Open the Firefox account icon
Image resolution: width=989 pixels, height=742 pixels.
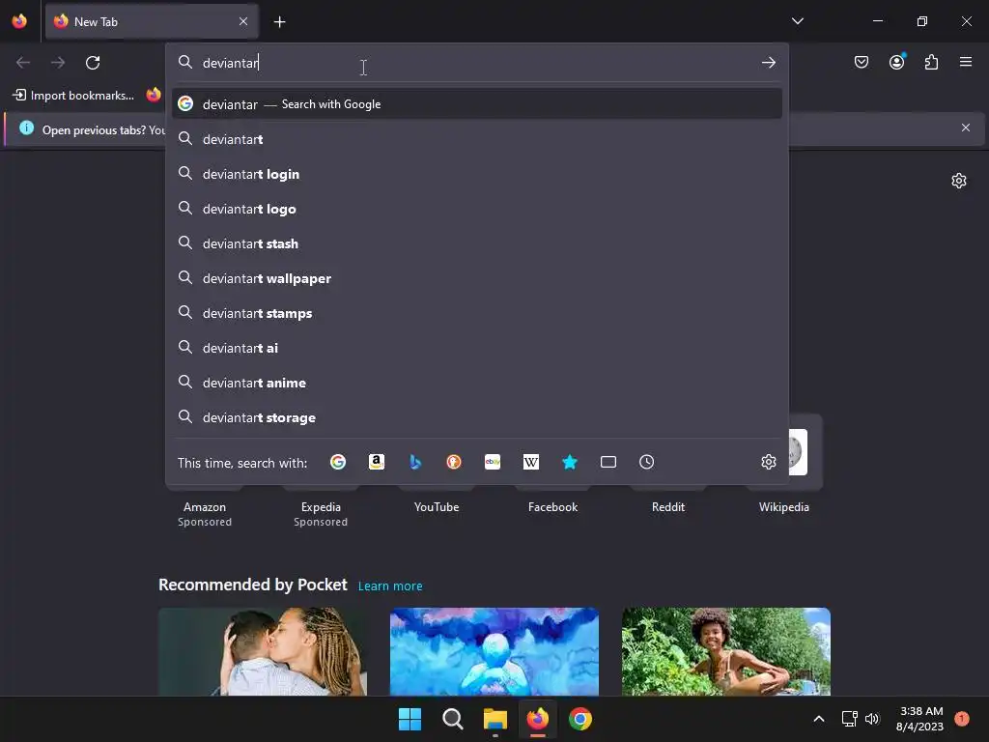(x=896, y=62)
